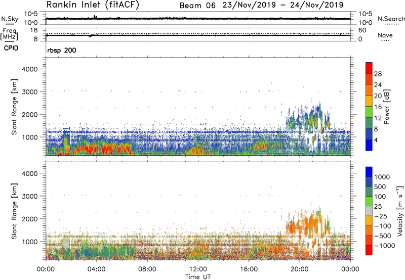This screenshot has width=405, height=280.
Task: Click the "18" frequency axis tick label
Action: (33, 30)
